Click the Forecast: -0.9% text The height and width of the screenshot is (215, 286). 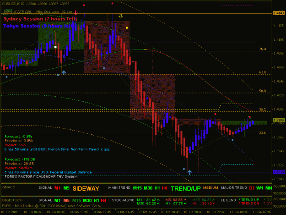18,136
